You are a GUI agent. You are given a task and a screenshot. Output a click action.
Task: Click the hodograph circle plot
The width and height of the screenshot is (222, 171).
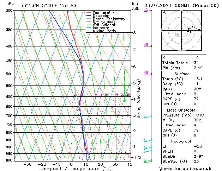point(182,31)
